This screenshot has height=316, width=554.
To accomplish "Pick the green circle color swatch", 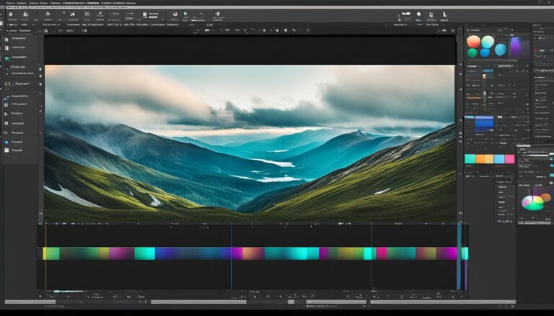I will tap(472, 53).
